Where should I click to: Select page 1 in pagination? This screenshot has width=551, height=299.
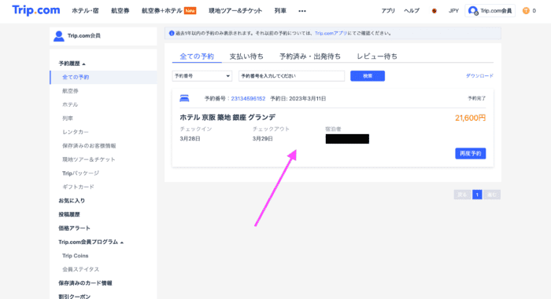click(477, 195)
